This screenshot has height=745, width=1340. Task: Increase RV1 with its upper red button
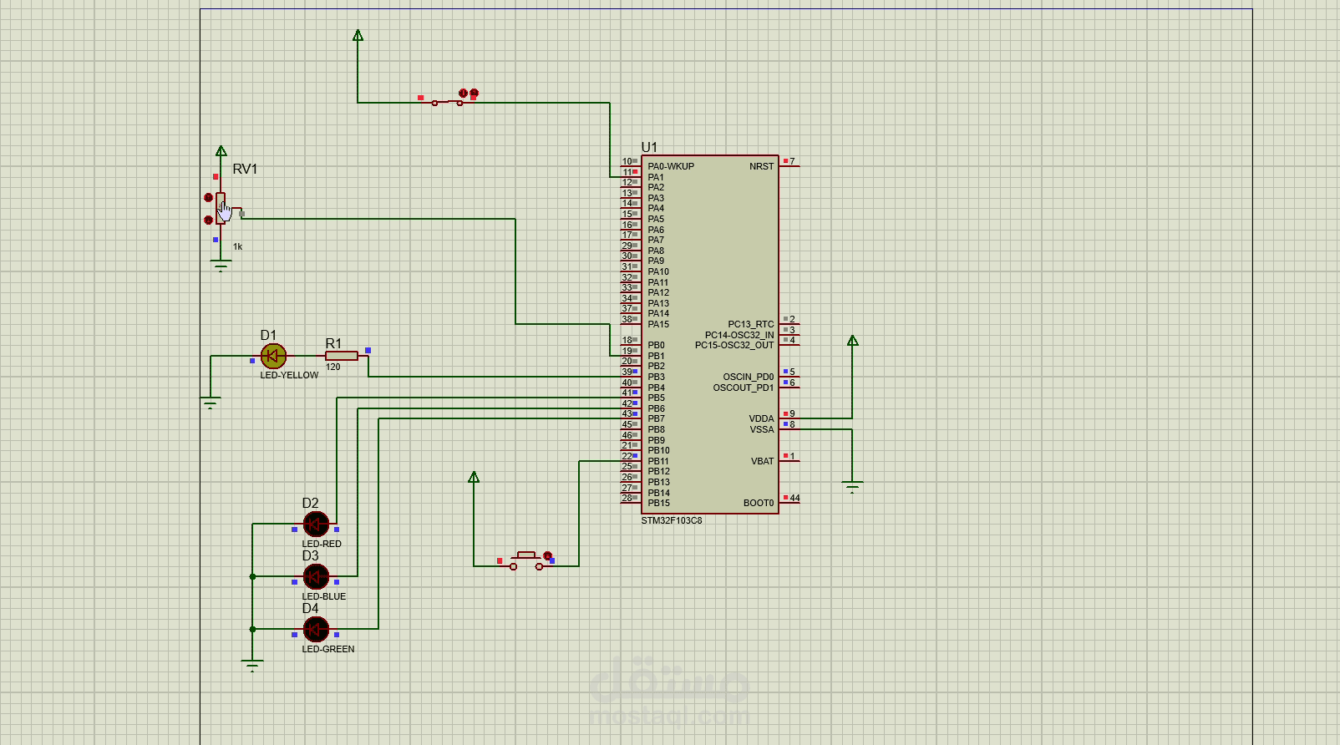(x=208, y=198)
